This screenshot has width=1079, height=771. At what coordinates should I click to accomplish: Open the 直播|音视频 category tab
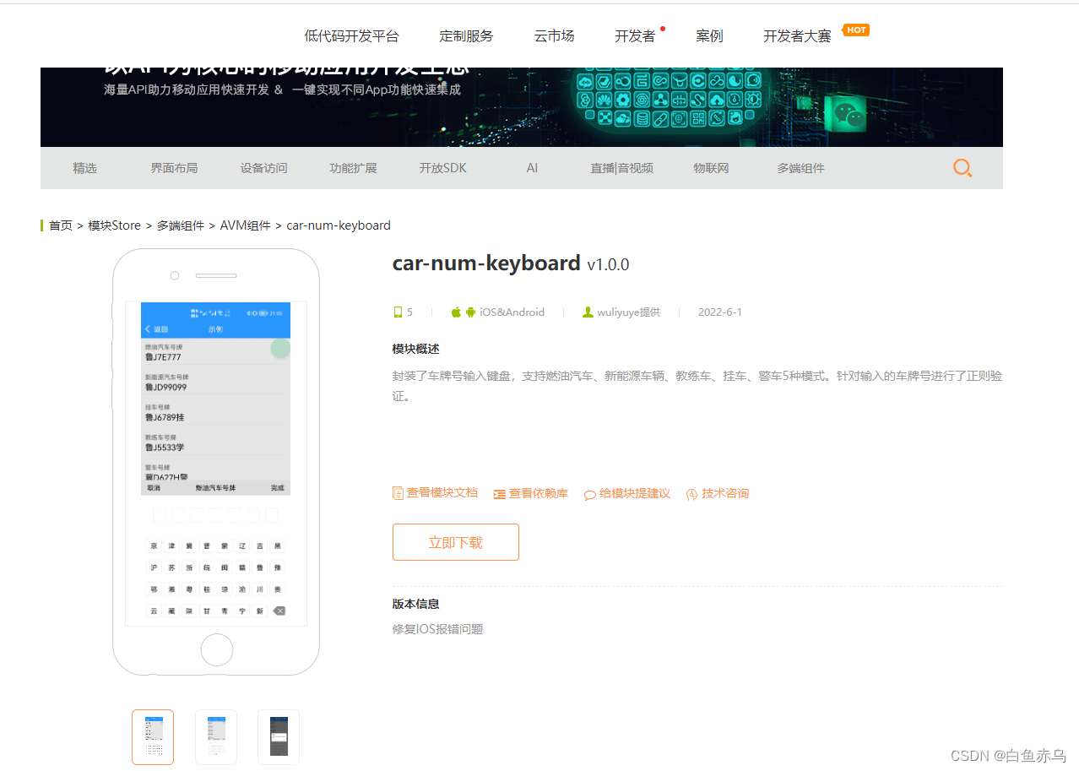[621, 168]
